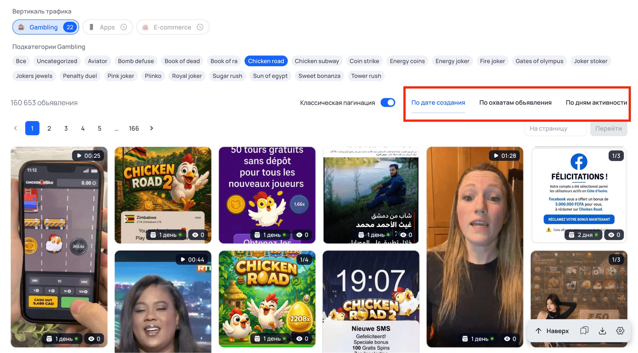The height and width of the screenshot is (353, 638).
Task: Select the Все subcategory chip
Action: [x=21, y=61]
